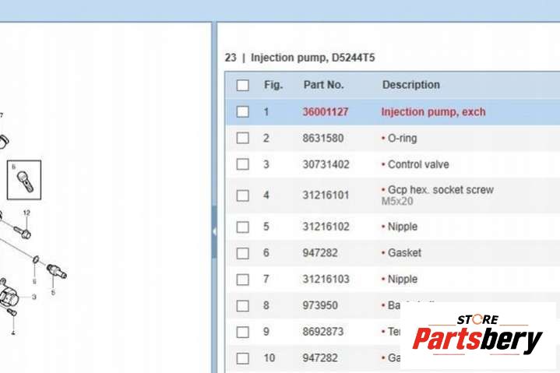The width and height of the screenshot is (560, 373).
Task: Open part number 36001127 link
Action: [x=326, y=112]
